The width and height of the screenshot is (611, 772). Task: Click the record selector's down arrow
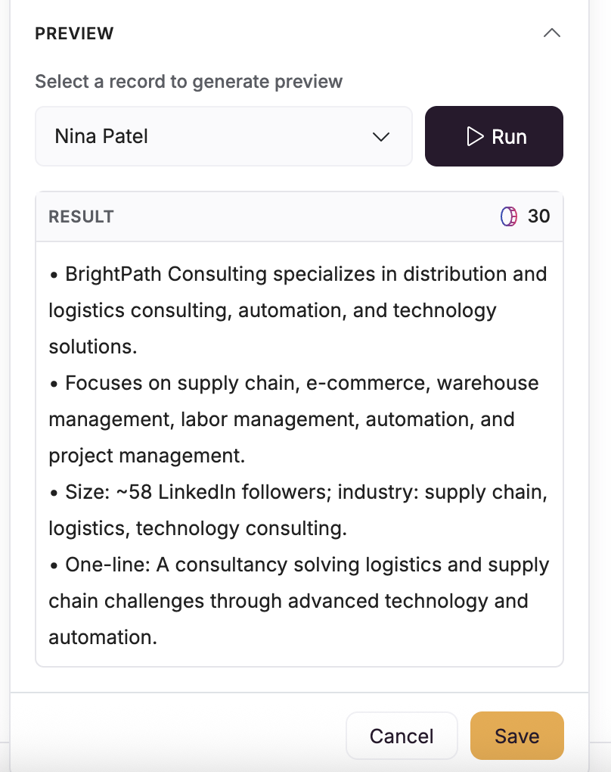(381, 137)
